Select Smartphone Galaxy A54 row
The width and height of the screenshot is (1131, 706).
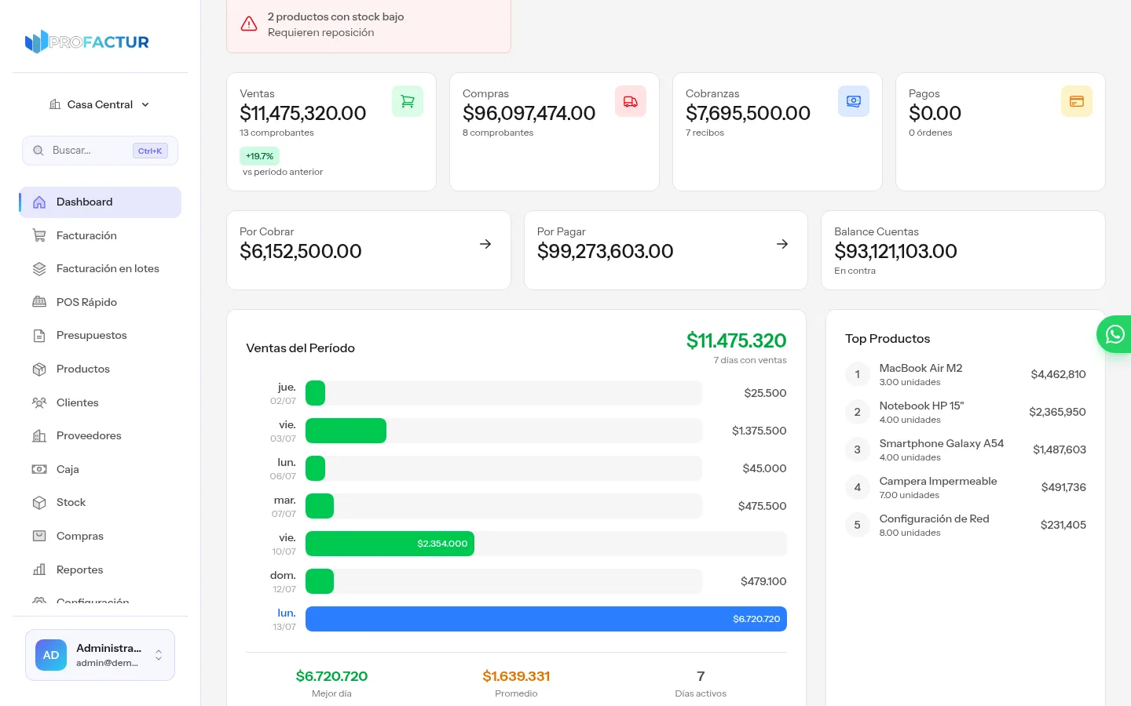coord(965,449)
